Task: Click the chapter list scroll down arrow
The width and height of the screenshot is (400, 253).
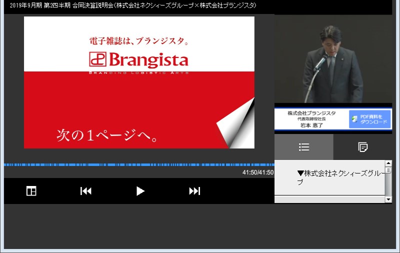Action: [388, 199]
